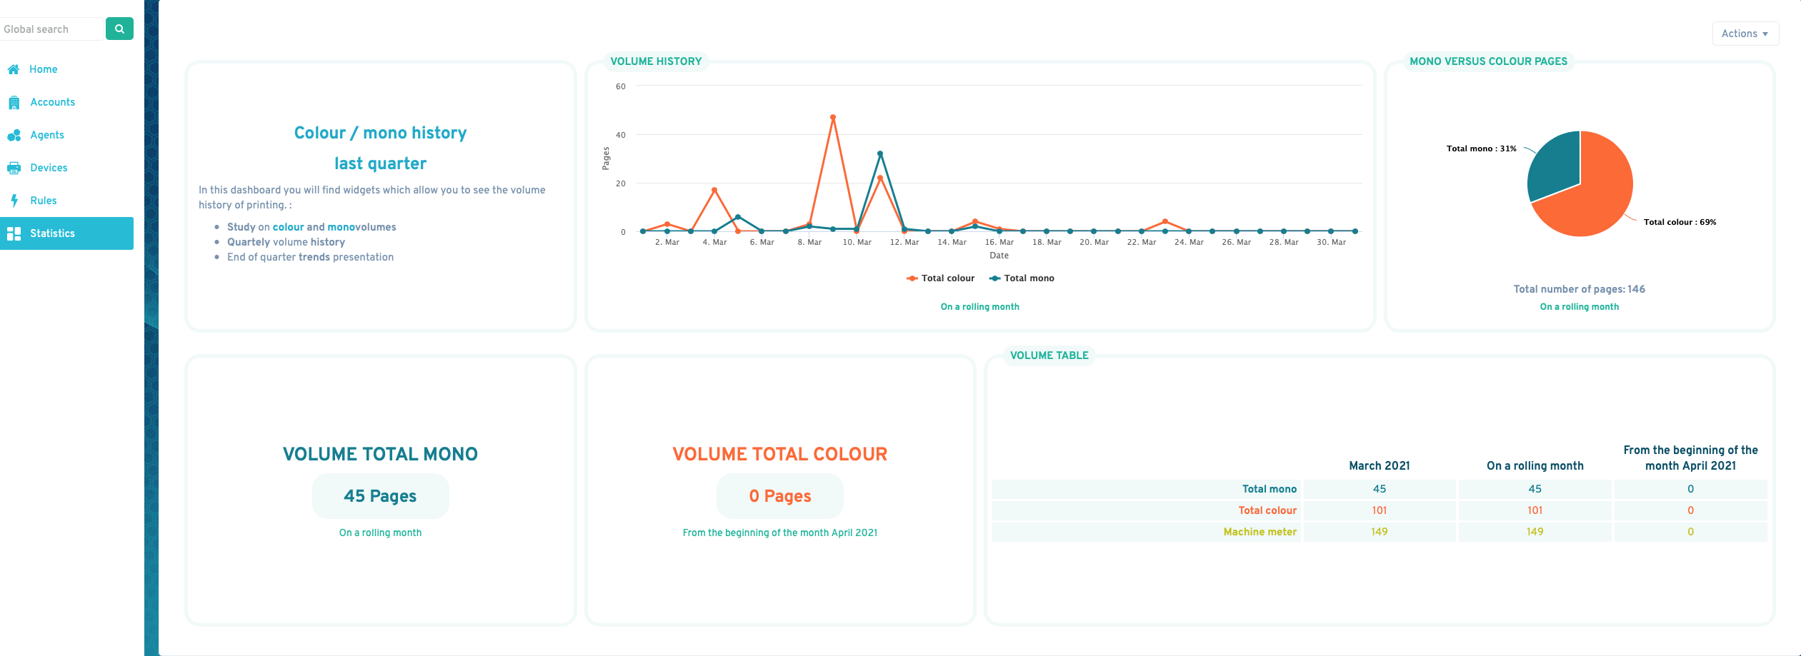Image resolution: width=1801 pixels, height=656 pixels.
Task: Click the Agents group icon
Action: (14, 135)
